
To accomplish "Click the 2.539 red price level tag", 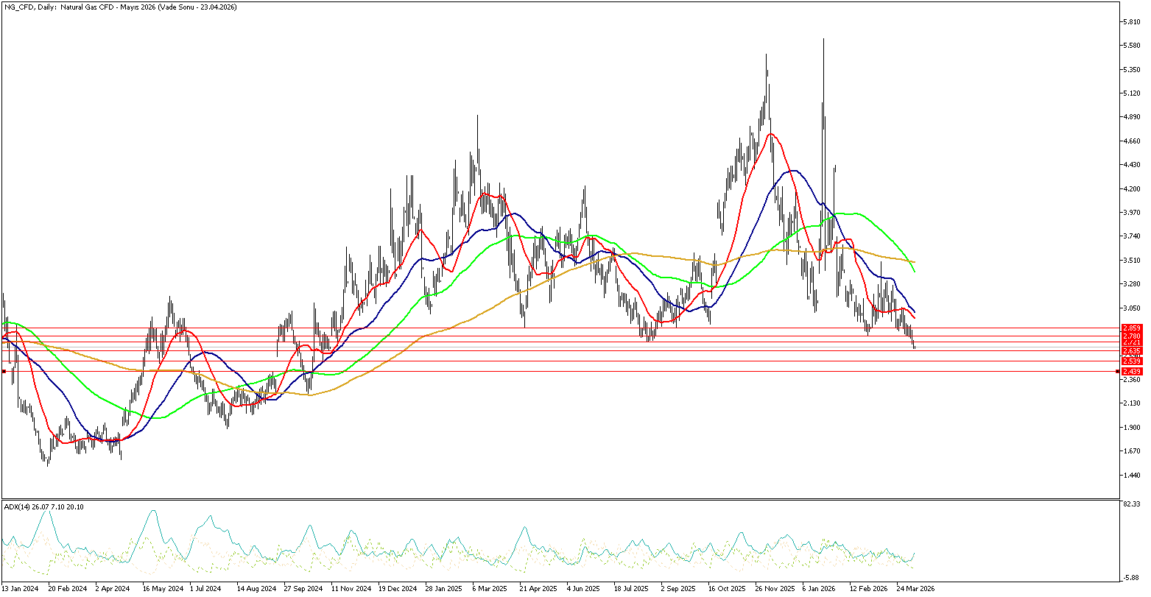I will point(1132,361).
